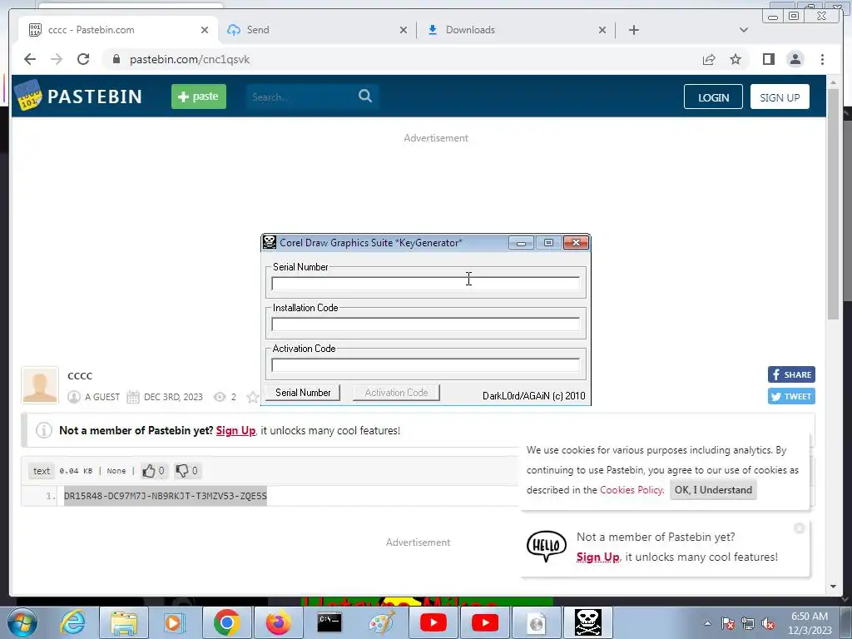The image size is (852, 639).
Task: Open the command prompt taskbar icon
Action: (329, 622)
